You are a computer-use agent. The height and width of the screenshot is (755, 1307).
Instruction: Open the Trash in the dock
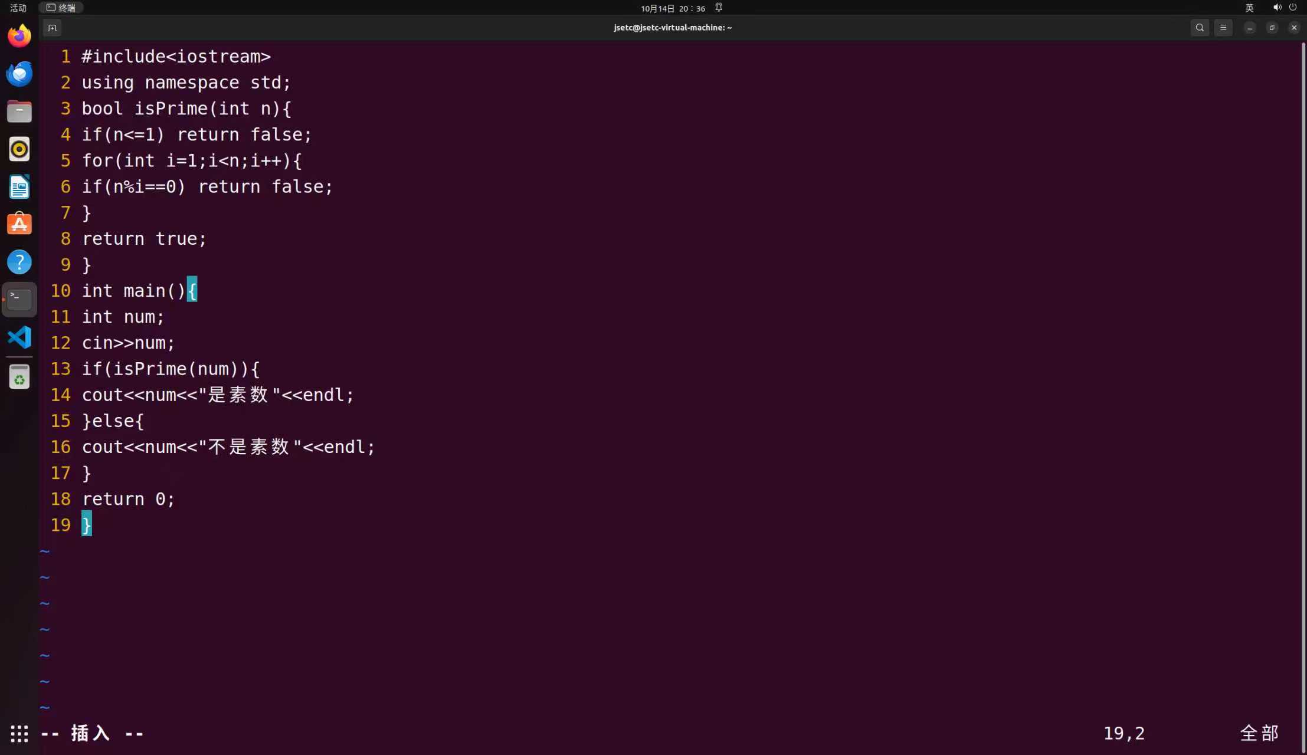(x=19, y=377)
